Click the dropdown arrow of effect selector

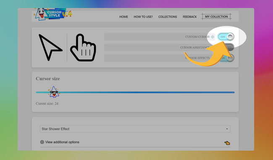click(x=227, y=129)
